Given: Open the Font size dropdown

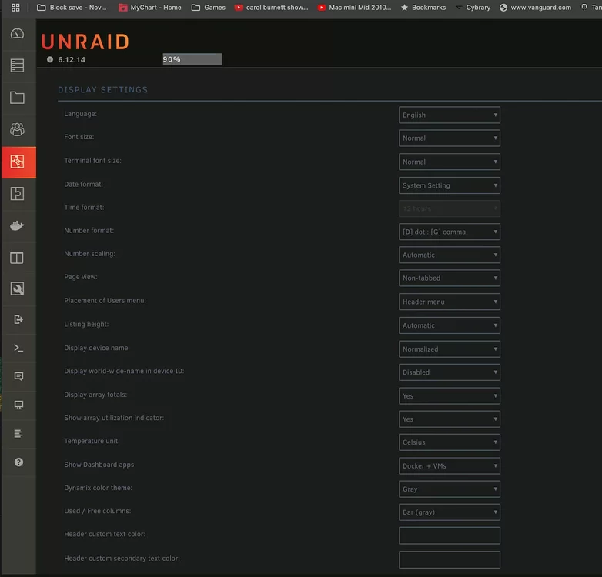Looking at the screenshot, I should (x=450, y=138).
